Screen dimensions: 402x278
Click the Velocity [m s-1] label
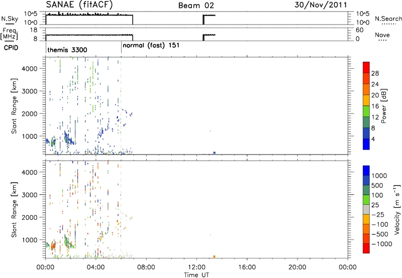(397, 209)
